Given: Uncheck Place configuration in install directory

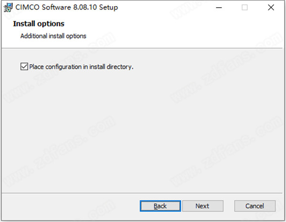Looking at the screenshot, I should [24, 67].
